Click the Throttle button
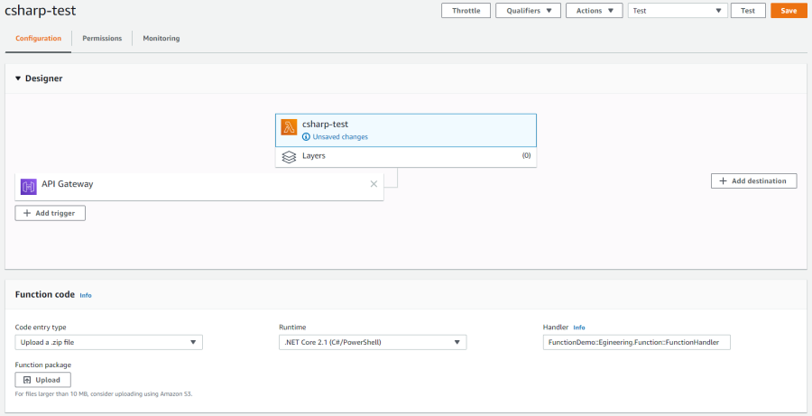 pyautogui.click(x=466, y=10)
